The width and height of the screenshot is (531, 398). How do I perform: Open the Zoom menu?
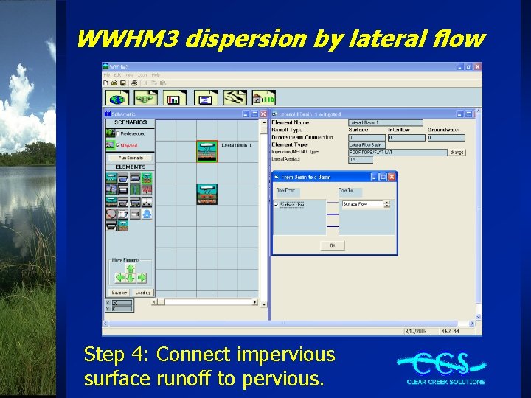[x=142, y=74]
